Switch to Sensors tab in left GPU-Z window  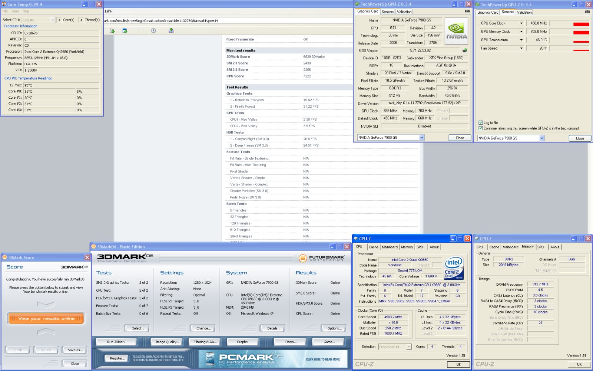click(x=388, y=12)
